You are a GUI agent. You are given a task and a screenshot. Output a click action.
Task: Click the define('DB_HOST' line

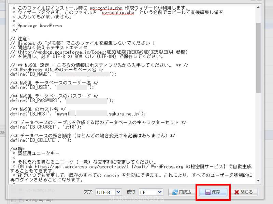[x=78, y=114]
